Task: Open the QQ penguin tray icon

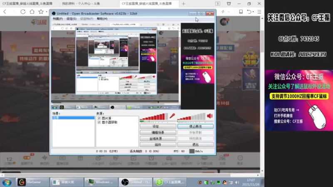Action: pyautogui.click(x=224, y=182)
